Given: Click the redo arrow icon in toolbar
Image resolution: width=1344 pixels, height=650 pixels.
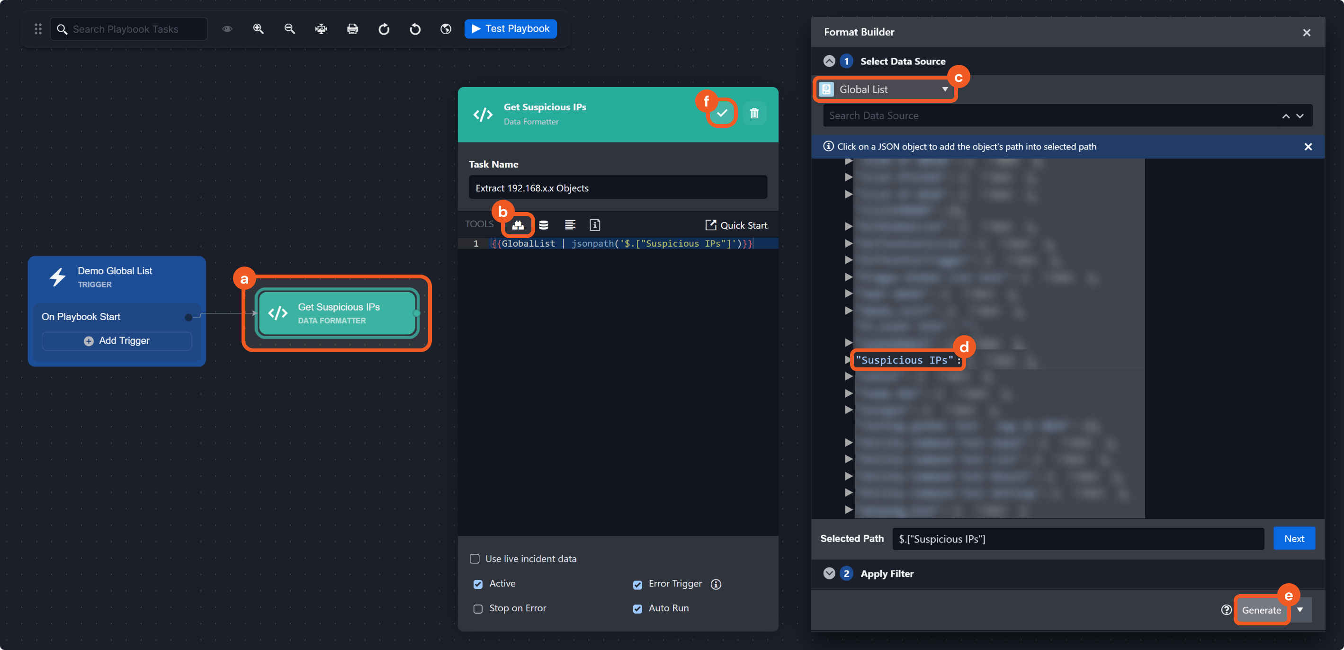Looking at the screenshot, I should [384, 29].
